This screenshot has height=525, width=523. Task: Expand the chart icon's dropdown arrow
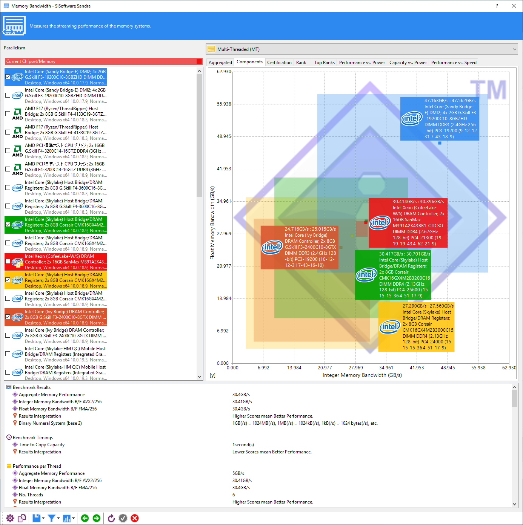tap(73, 518)
